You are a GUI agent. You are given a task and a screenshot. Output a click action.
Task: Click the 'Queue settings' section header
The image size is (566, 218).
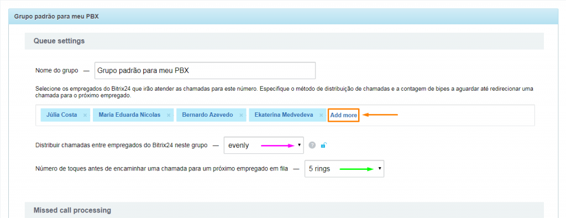click(284, 41)
